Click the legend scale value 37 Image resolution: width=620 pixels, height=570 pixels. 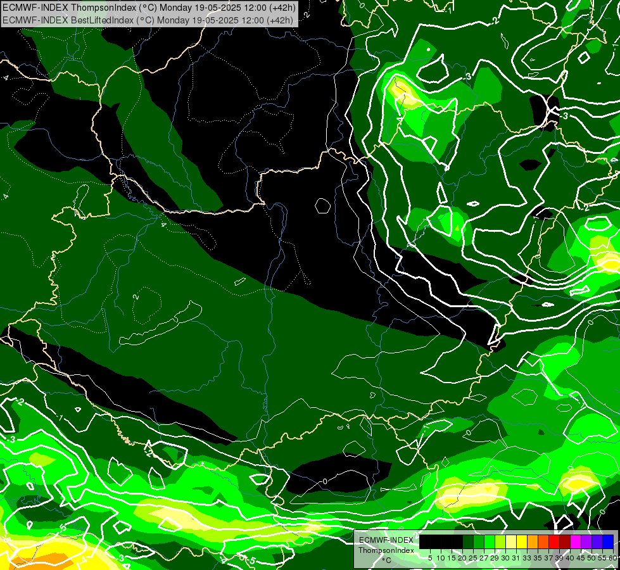pos(548,558)
